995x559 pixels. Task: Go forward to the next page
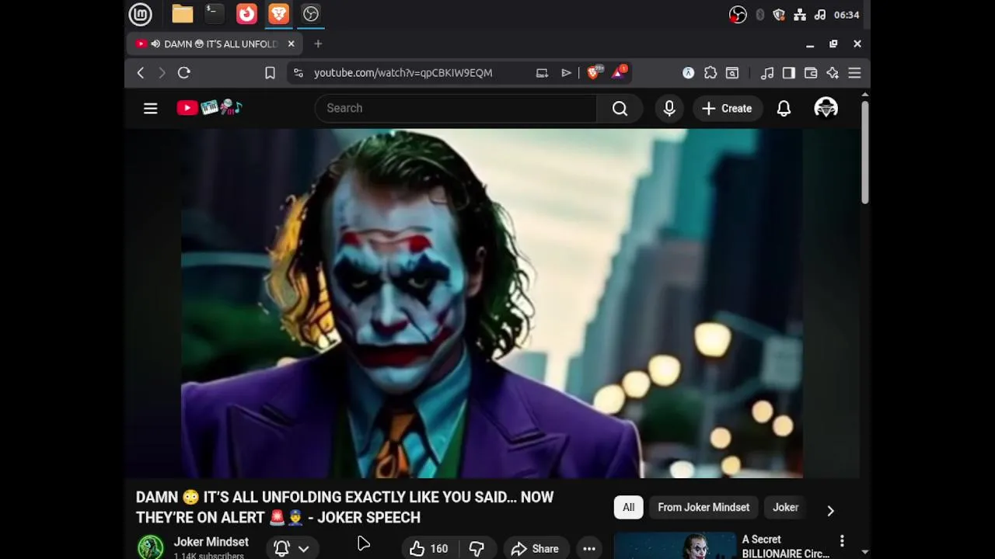pyautogui.click(x=162, y=73)
